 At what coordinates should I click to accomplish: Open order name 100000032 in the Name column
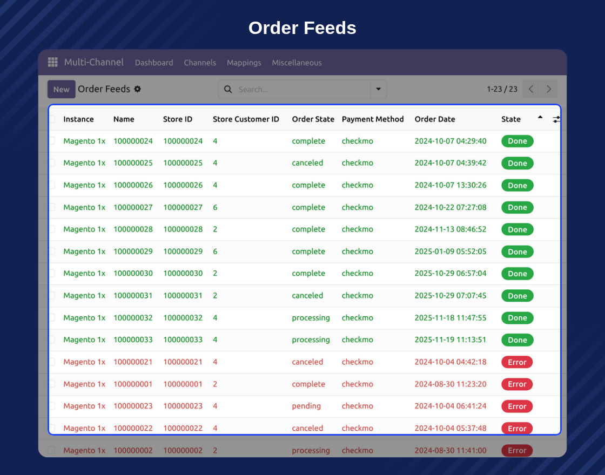pyautogui.click(x=133, y=318)
